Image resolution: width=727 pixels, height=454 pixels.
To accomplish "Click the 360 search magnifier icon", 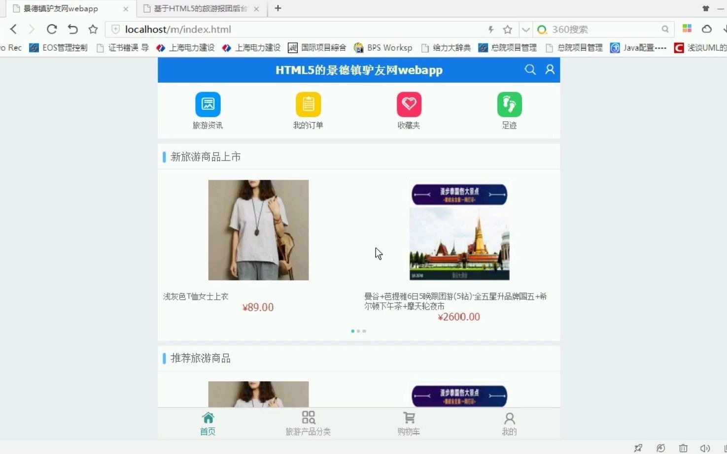I will click(x=665, y=30).
